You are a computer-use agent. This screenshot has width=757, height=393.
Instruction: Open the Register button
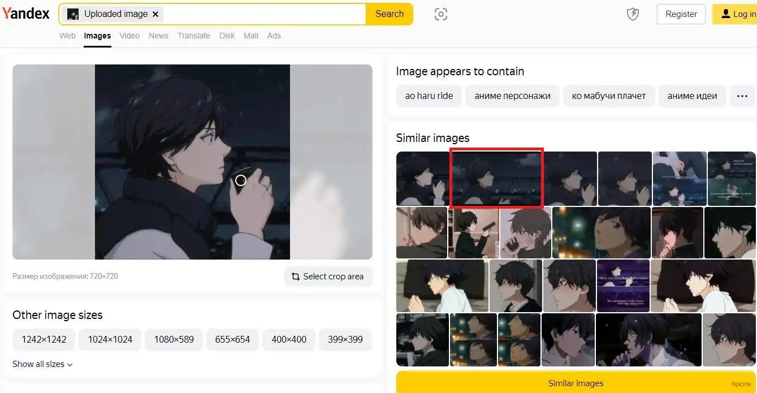[681, 14]
